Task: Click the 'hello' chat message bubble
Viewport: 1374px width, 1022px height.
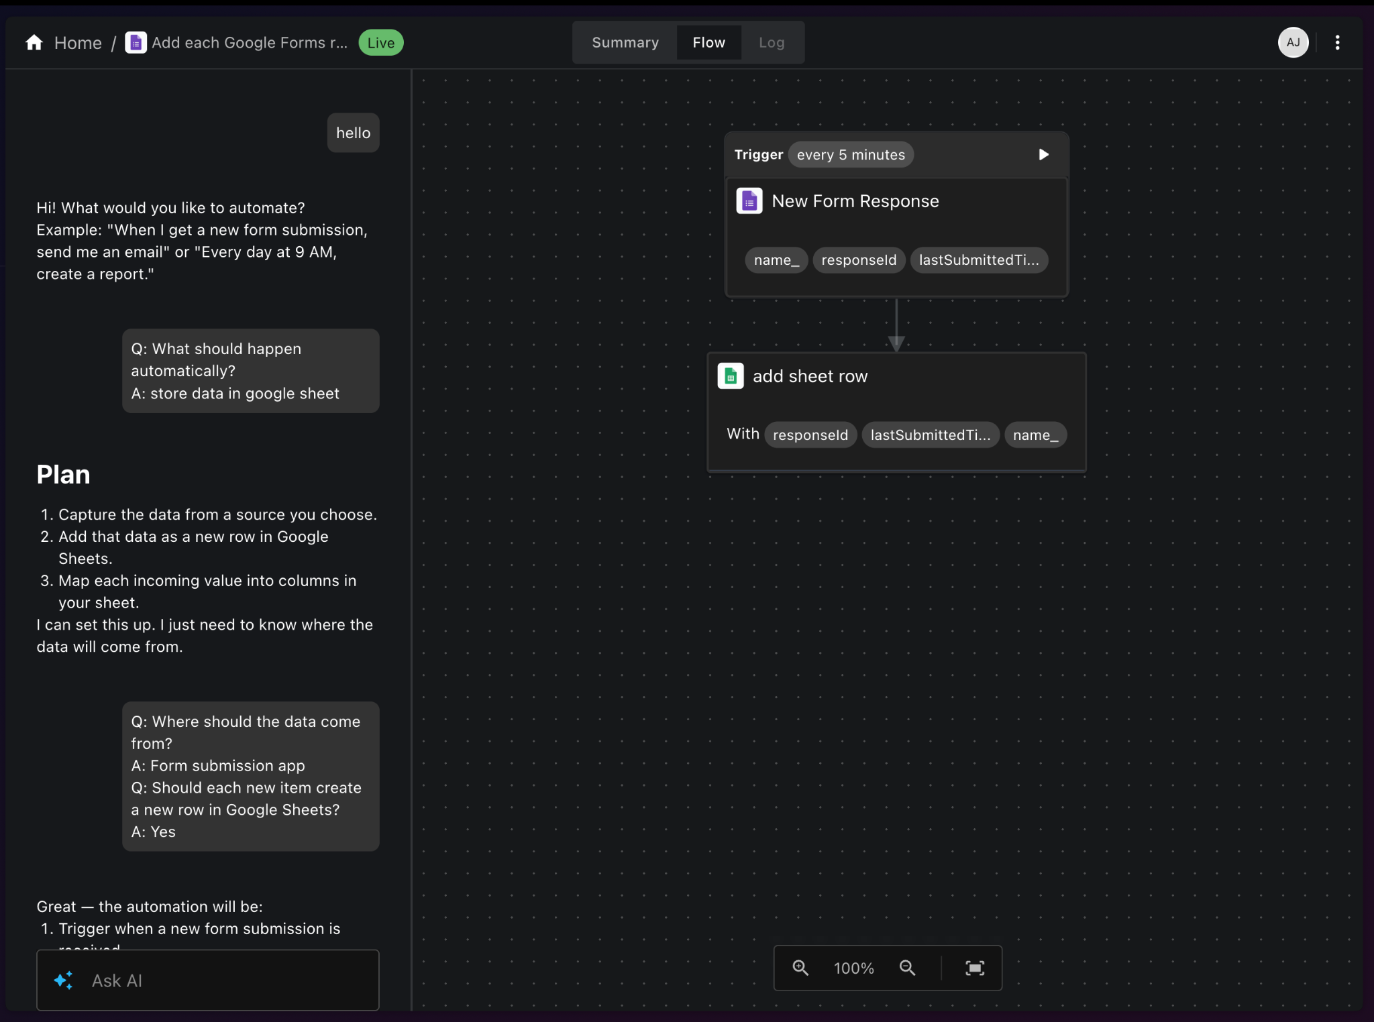Action: click(x=353, y=133)
